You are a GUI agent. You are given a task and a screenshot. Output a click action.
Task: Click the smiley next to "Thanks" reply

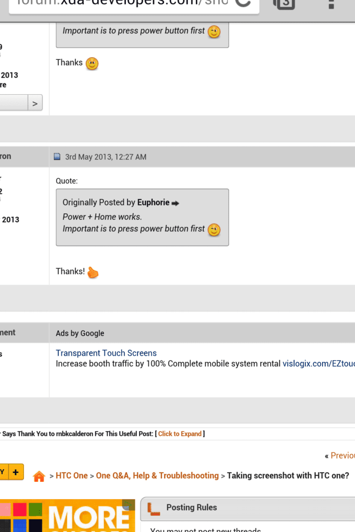[92, 63]
